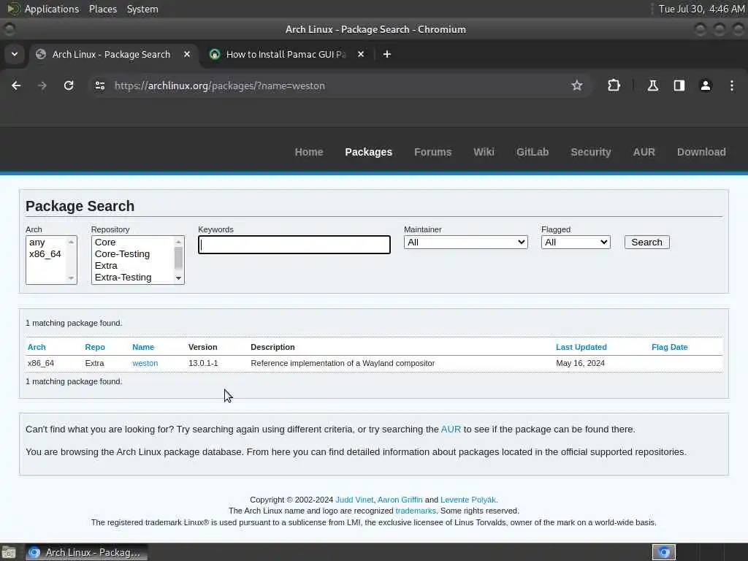Open GitLab in the Arch navigation bar
Image resolution: width=748 pixels, height=561 pixels.
533,152
